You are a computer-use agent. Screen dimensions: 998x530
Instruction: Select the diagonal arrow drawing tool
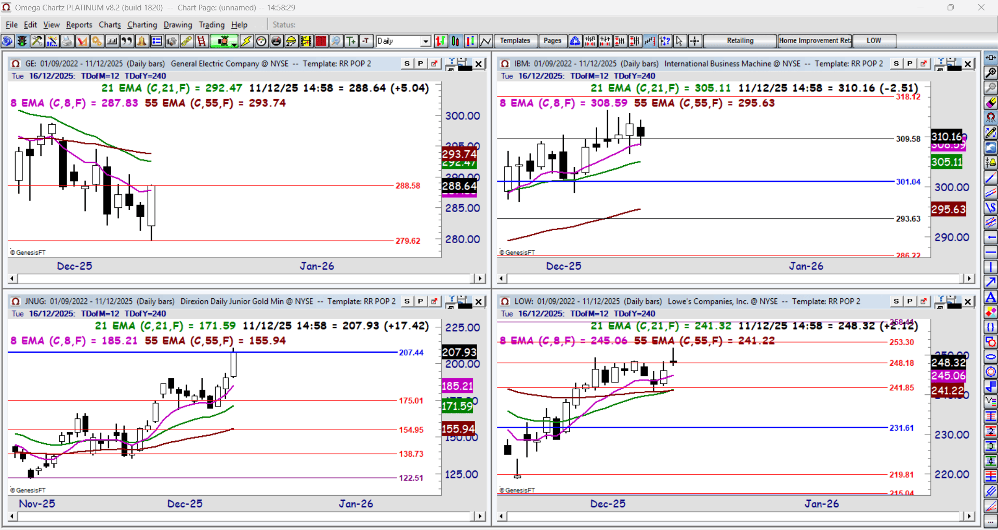tap(991, 283)
